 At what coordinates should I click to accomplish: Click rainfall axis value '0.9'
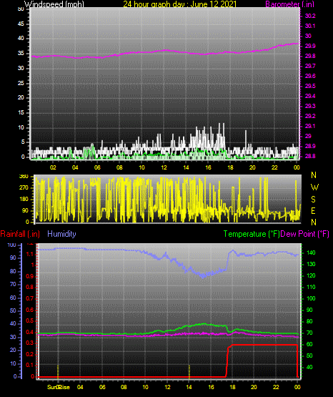pos(30,276)
